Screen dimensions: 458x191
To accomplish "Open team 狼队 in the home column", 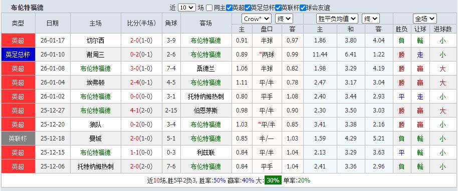I will pos(96,124).
